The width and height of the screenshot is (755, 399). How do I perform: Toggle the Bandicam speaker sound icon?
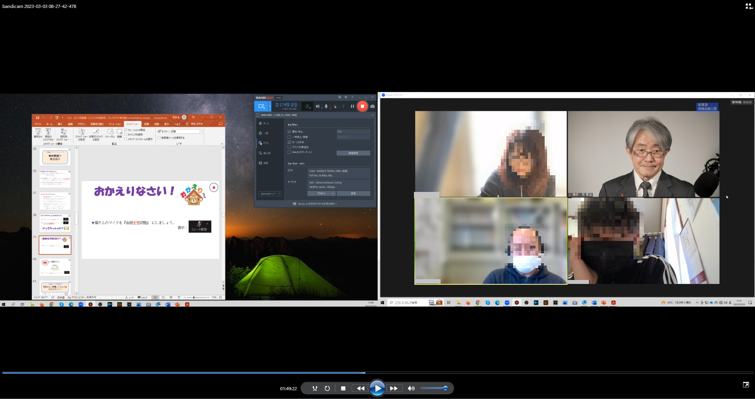click(318, 106)
